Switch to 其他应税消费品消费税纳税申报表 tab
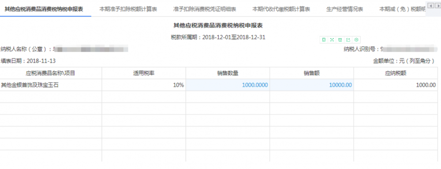 [x=44, y=9]
